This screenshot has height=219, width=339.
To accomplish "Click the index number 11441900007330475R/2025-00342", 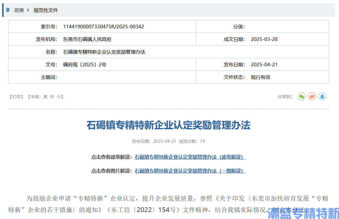I will tap(103, 27).
